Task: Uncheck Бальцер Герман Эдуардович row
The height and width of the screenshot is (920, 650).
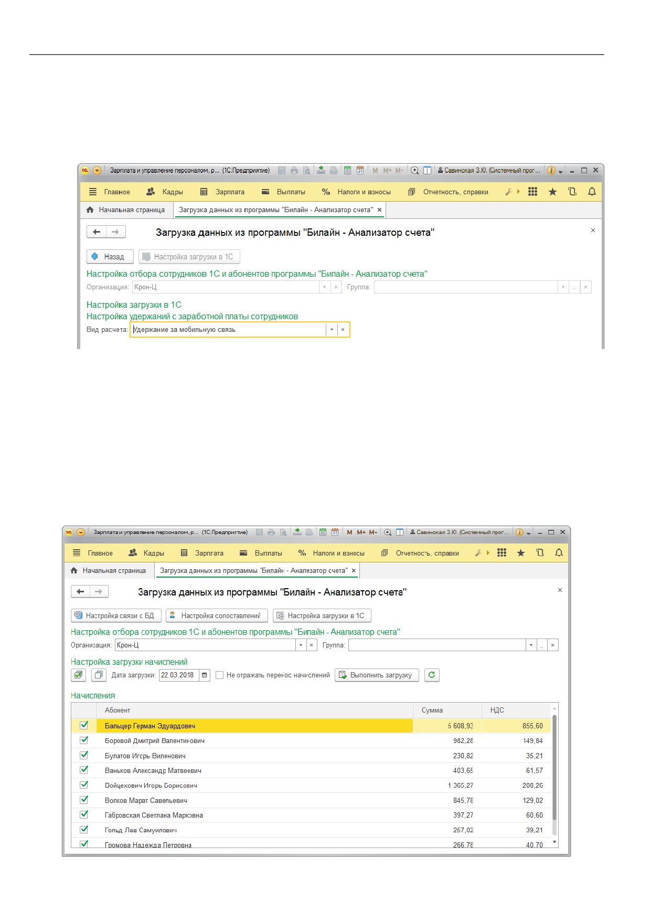Action: pyautogui.click(x=84, y=725)
